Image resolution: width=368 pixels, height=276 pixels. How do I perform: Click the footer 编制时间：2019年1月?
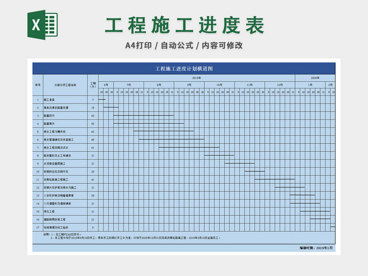[316, 248]
